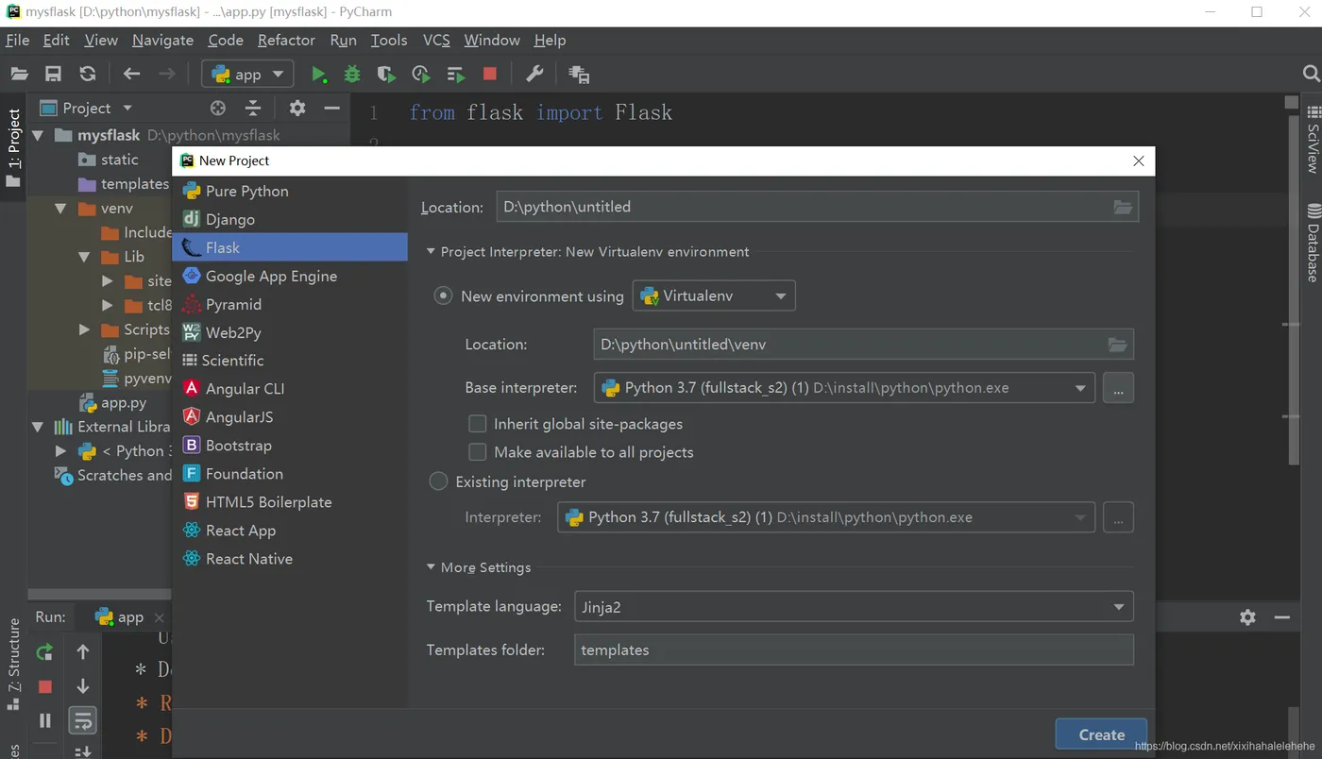Select Google App Engine project type
Screen dimensions: 1322x759
pos(290,276)
